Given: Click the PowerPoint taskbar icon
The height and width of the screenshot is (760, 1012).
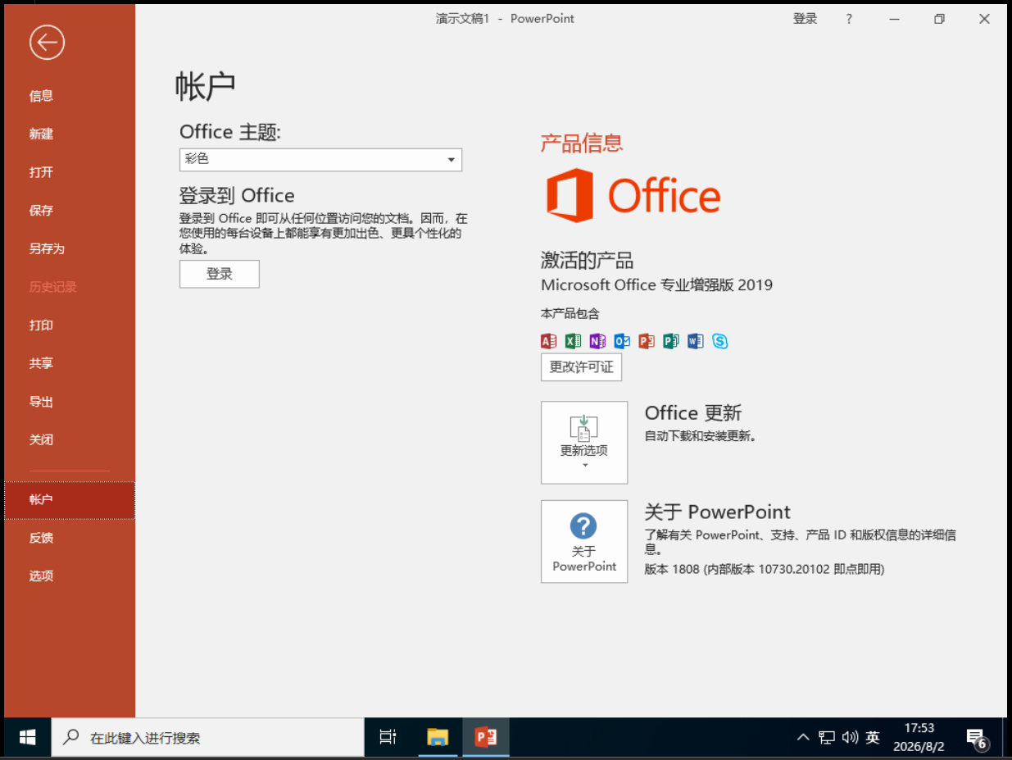Looking at the screenshot, I should pyautogui.click(x=486, y=738).
